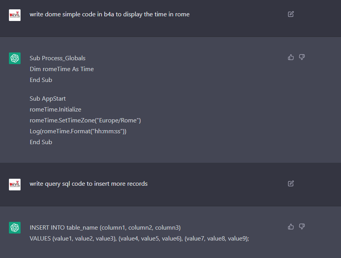This screenshot has height=258, width=341.
Task: Click ChatGPT logo beside the B4A answer
Action: [x=15, y=58]
